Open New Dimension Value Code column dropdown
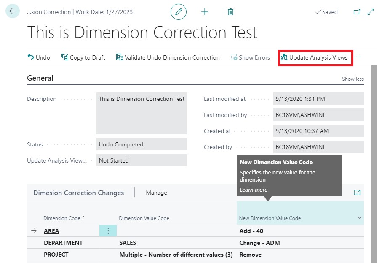The image size is (390, 263). 359,218
